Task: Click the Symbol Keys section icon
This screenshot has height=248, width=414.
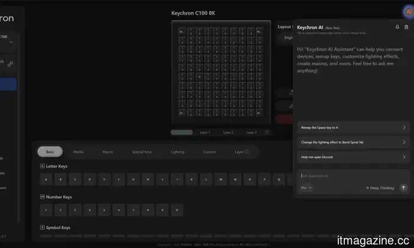Action: pyautogui.click(x=42, y=227)
